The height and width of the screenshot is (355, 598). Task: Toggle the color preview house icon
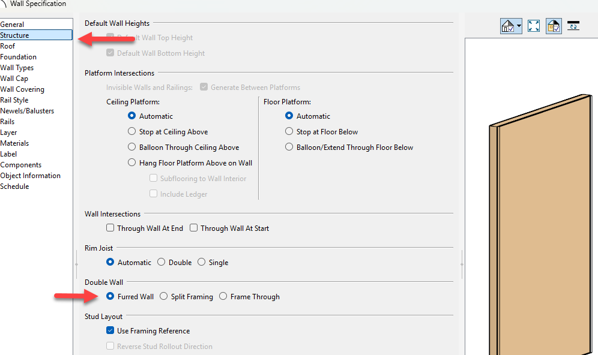point(554,26)
